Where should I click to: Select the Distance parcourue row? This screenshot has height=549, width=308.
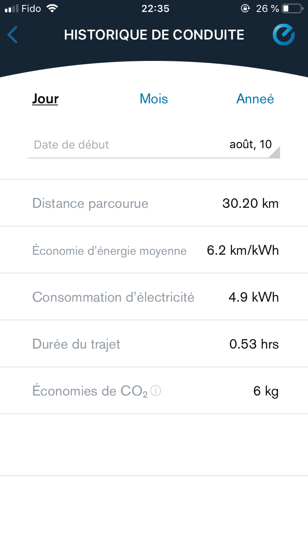point(154,203)
